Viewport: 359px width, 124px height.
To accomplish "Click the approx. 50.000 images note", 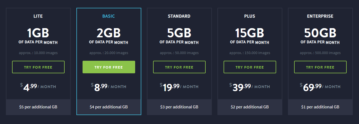I will 179,53.
